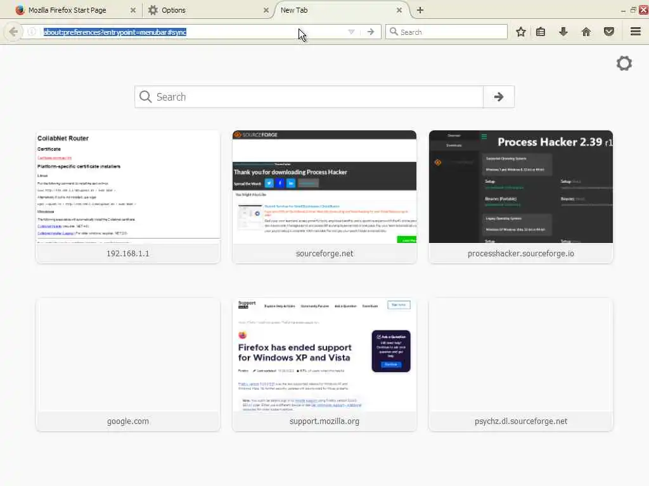Screen dimensions: 649x486
Task: Restore down the Firefox window
Action: coord(633,10)
